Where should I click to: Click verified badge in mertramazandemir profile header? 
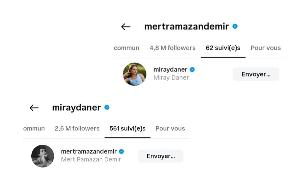click(x=235, y=26)
